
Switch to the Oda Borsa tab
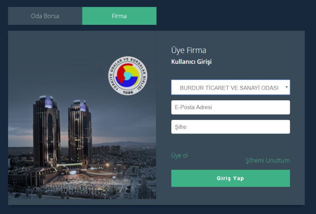pos(45,16)
